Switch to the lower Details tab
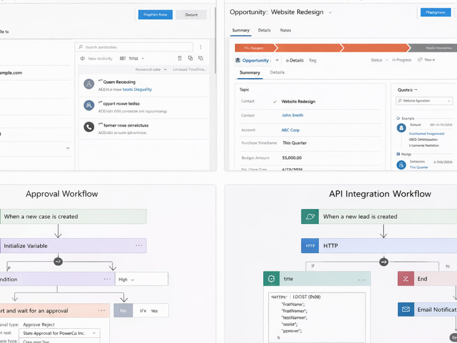 (277, 72)
